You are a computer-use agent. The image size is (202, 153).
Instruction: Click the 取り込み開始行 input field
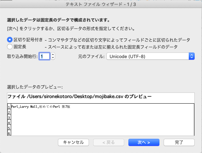(44, 56)
